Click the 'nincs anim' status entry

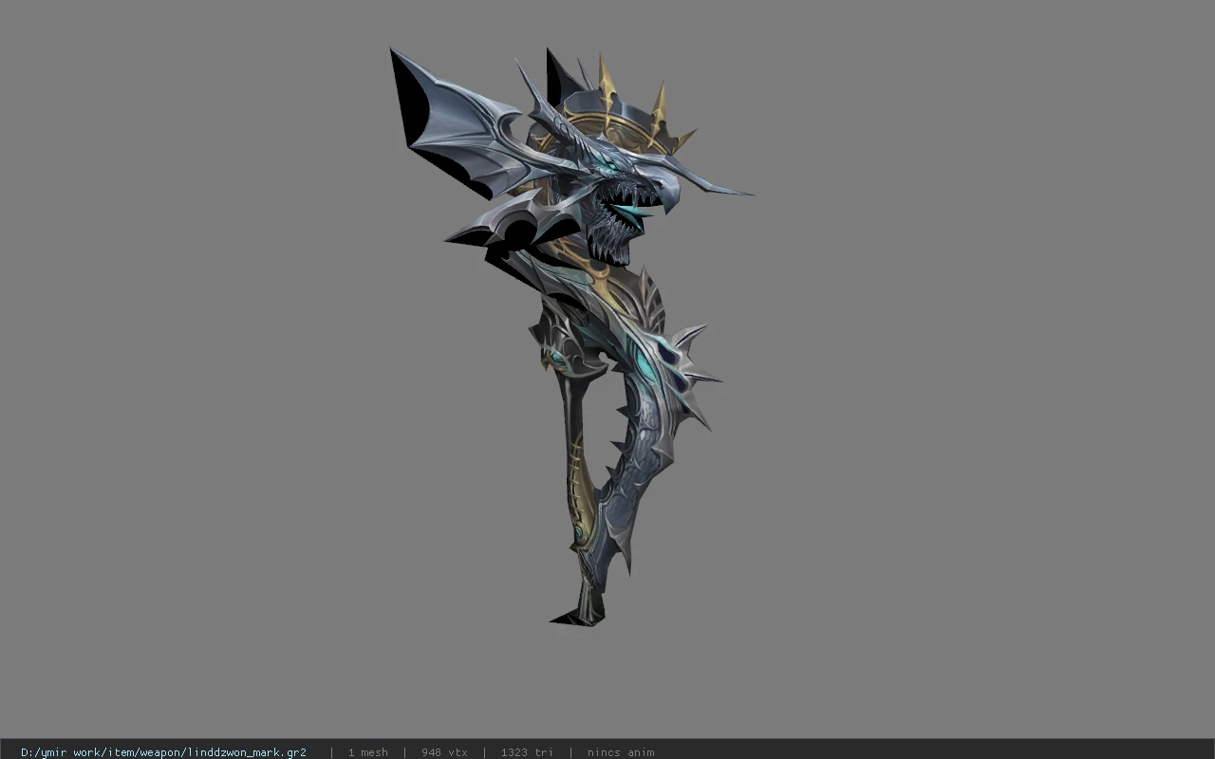621,752
